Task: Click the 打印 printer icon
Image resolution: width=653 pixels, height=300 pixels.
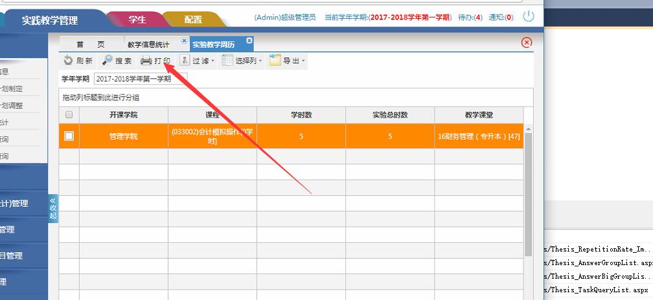Action: pos(146,61)
